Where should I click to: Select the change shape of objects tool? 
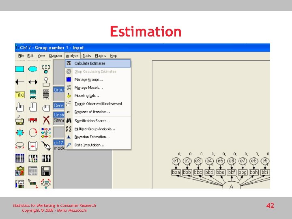pos(20,133)
